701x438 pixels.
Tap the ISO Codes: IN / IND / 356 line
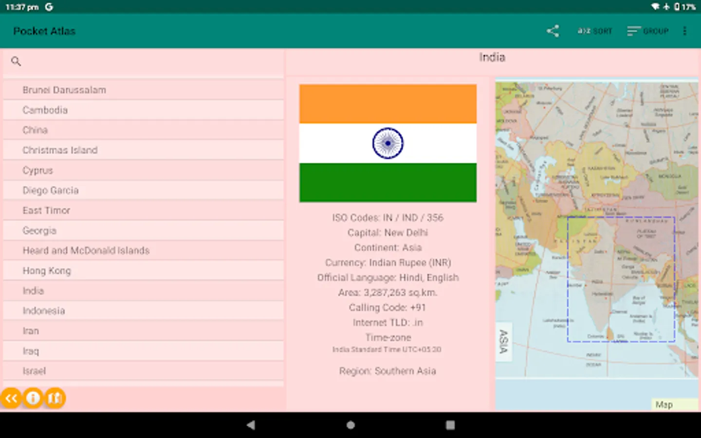pos(388,218)
